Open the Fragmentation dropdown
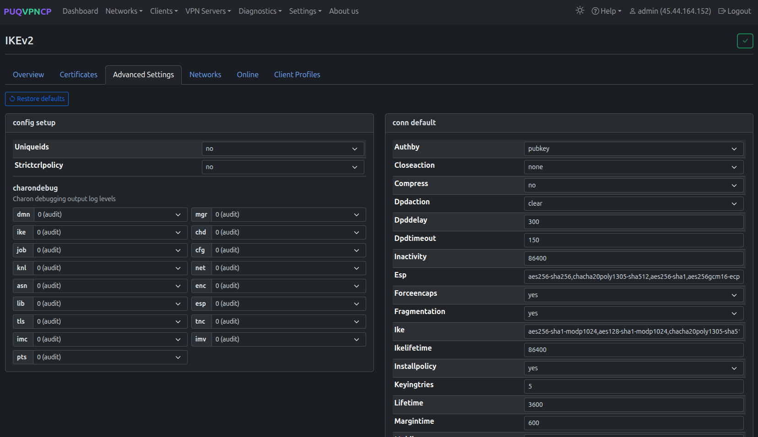 pos(633,313)
